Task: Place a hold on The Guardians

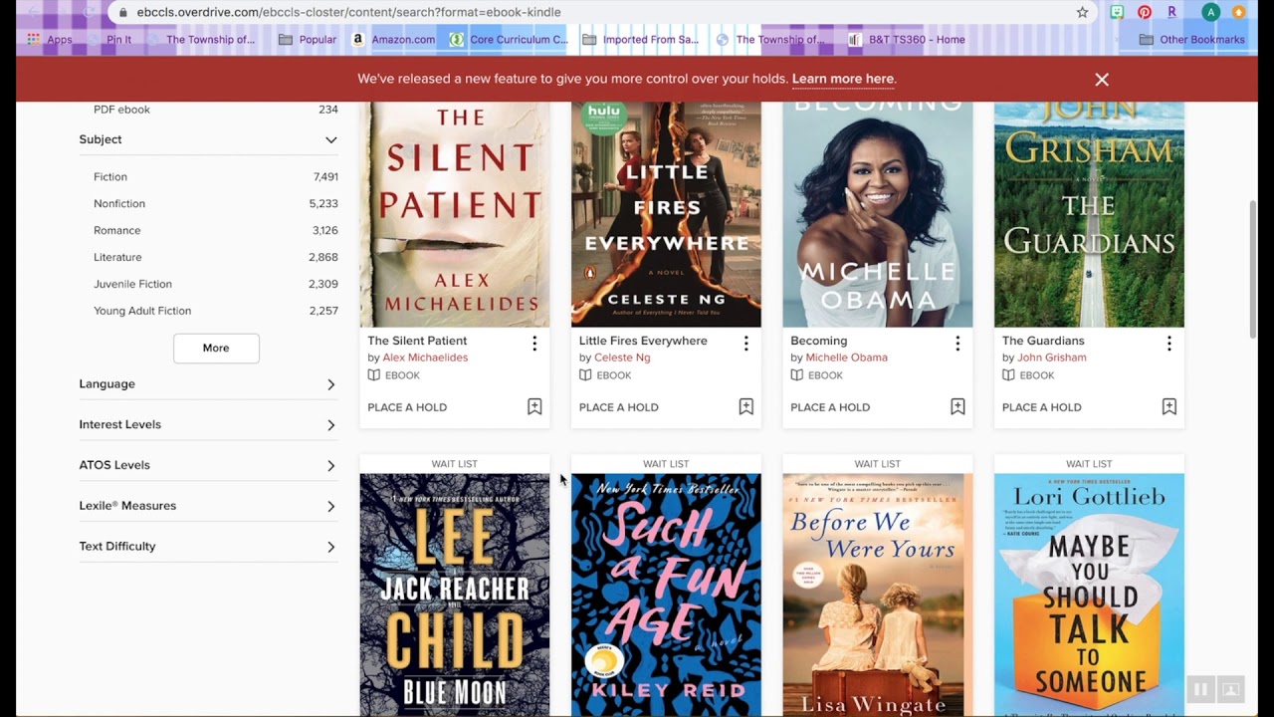Action: [x=1041, y=407]
